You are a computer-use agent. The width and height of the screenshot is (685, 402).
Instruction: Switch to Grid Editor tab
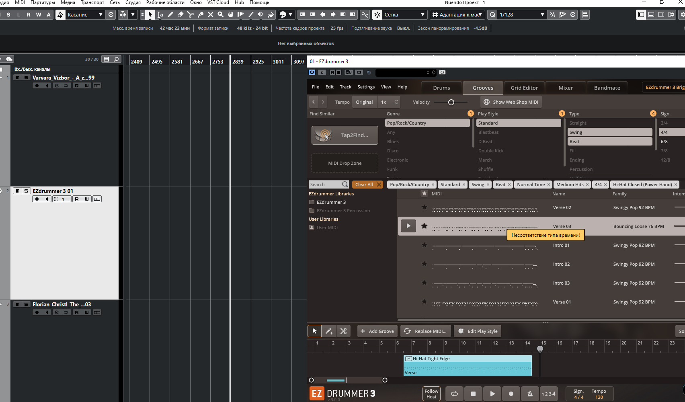524,88
